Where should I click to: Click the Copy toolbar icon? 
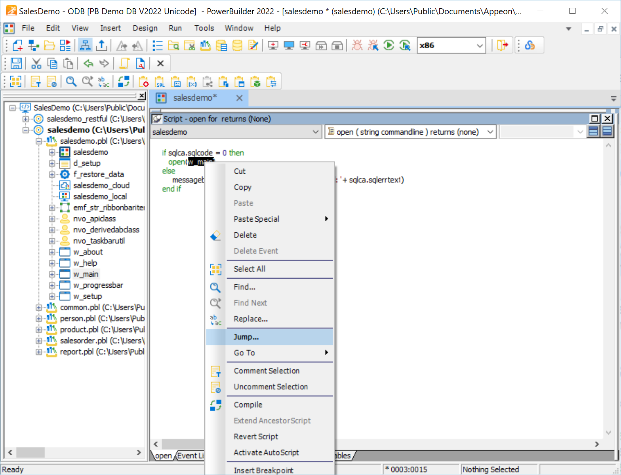pos(52,63)
